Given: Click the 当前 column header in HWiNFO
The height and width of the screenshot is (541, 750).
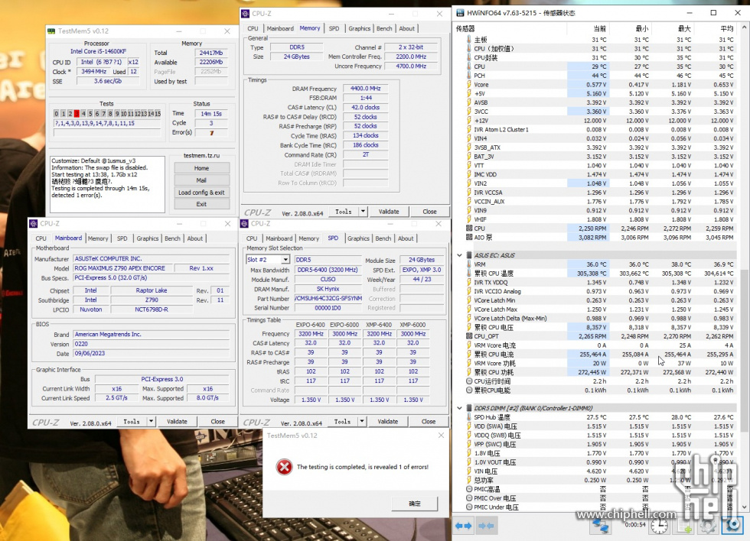Looking at the screenshot, I should (x=588, y=28).
